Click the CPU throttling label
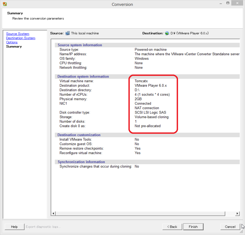Image resolution: width=245 pixels, height=235 pixels. click(x=71, y=63)
